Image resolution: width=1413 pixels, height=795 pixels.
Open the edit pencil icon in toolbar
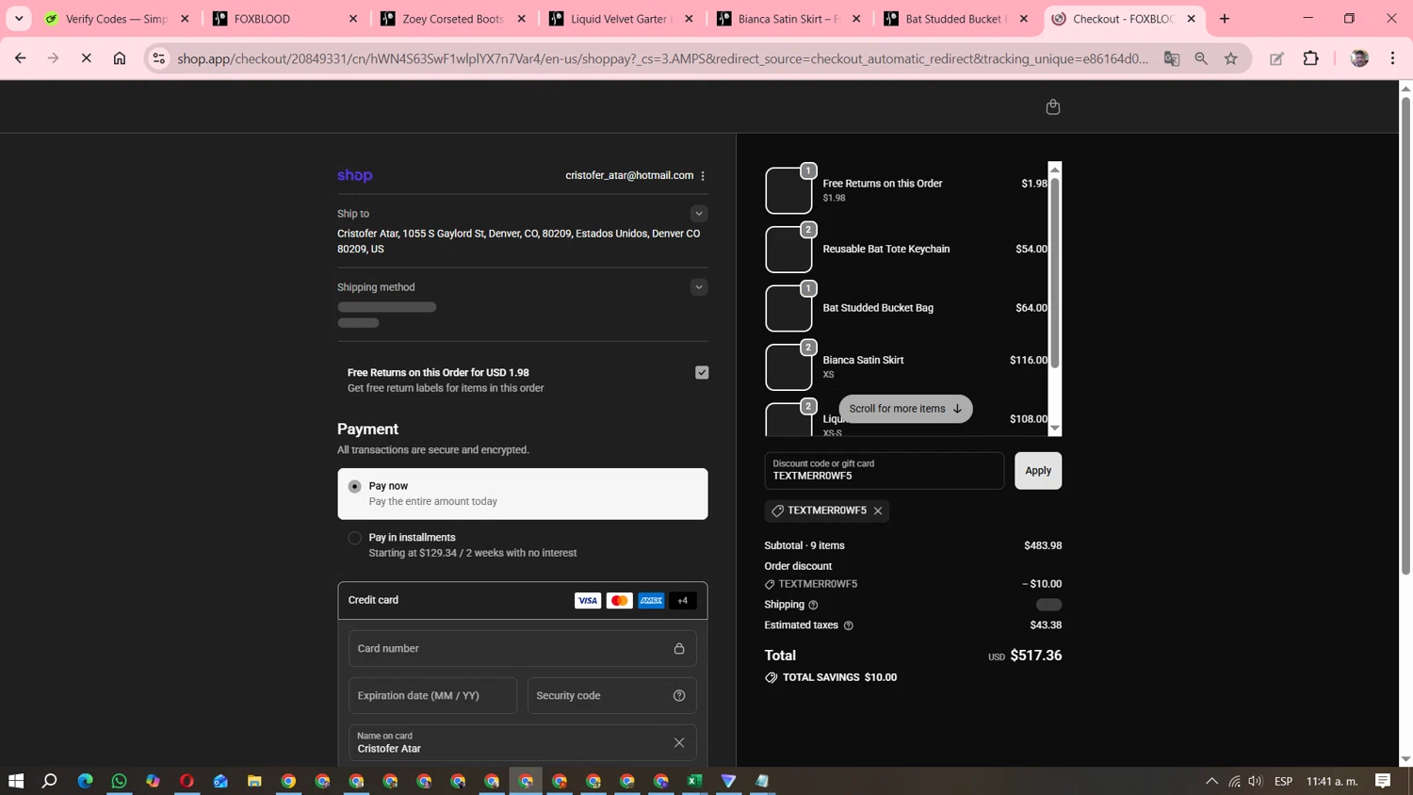click(x=1276, y=58)
